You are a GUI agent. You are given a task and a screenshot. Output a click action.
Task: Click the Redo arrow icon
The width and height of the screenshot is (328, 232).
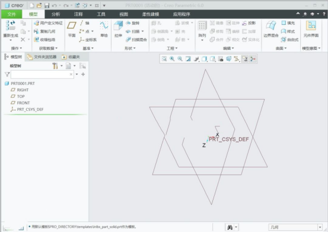[x=66, y=6]
